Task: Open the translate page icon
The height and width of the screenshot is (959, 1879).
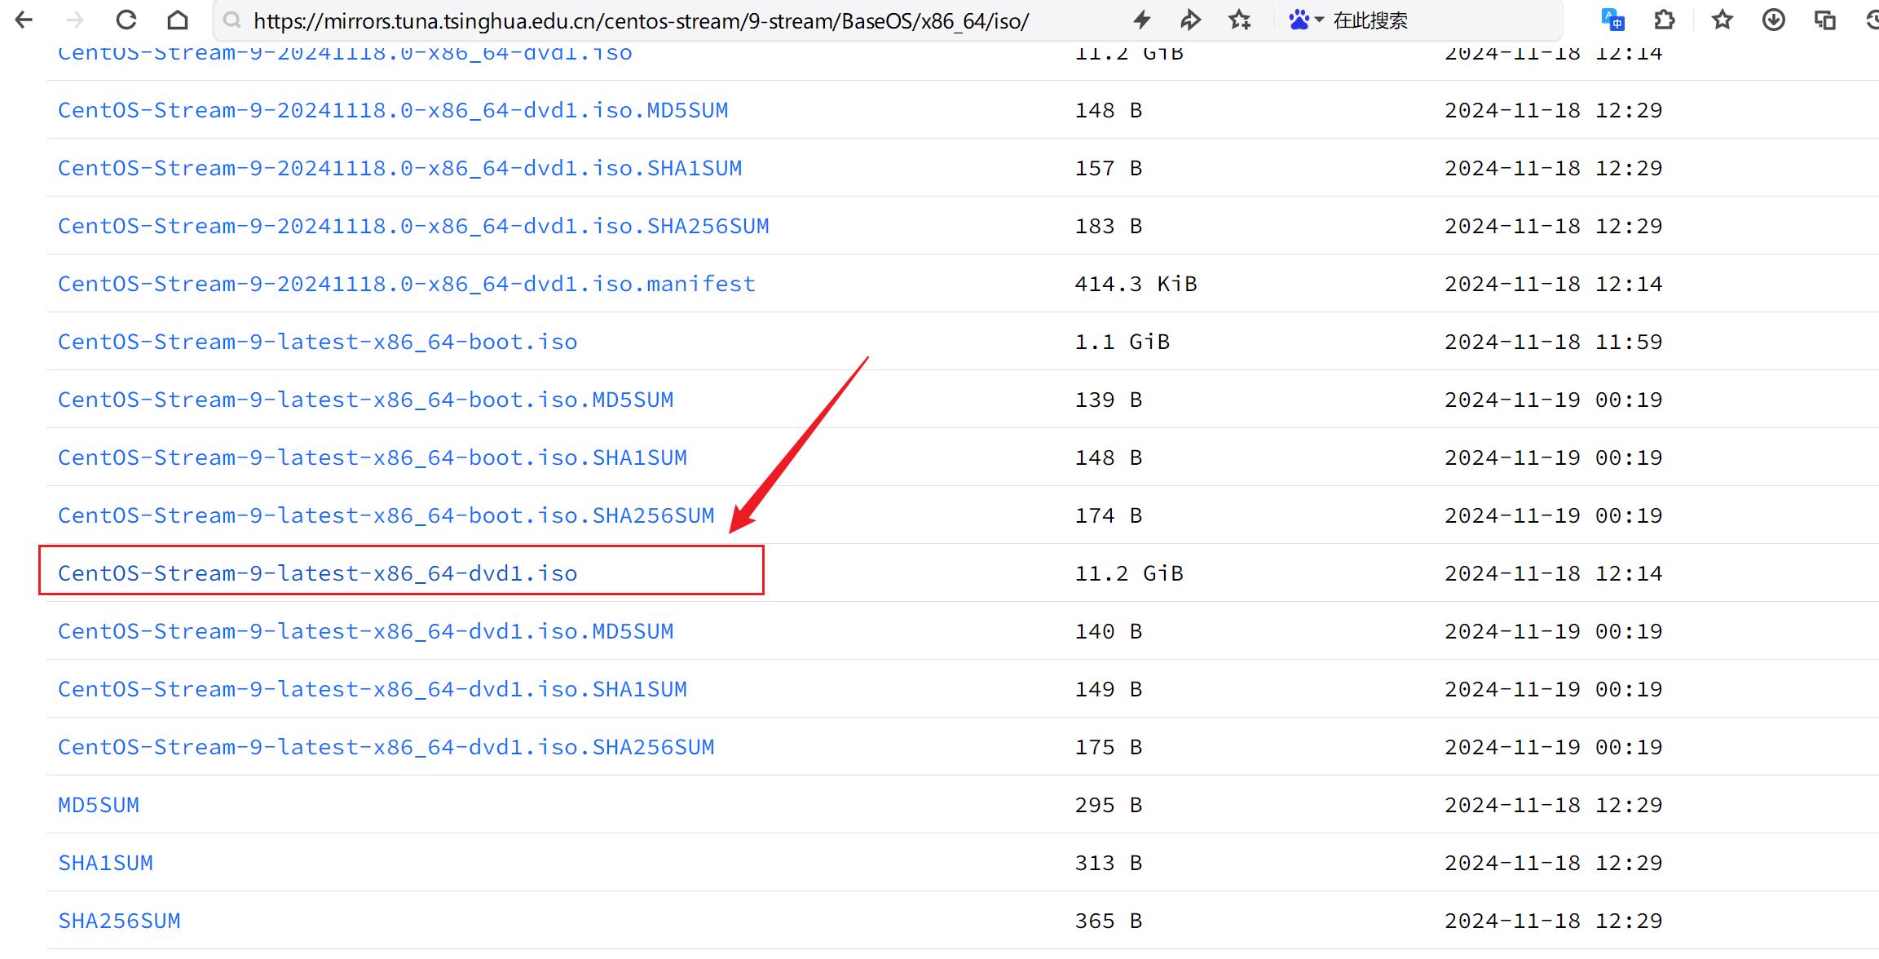Action: point(1612,20)
